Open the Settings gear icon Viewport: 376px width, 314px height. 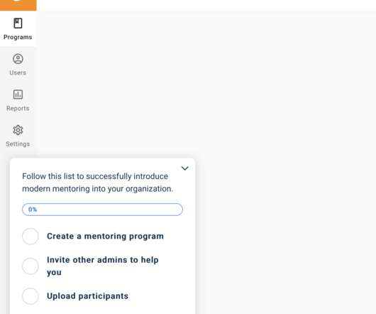click(x=18, y=130)
